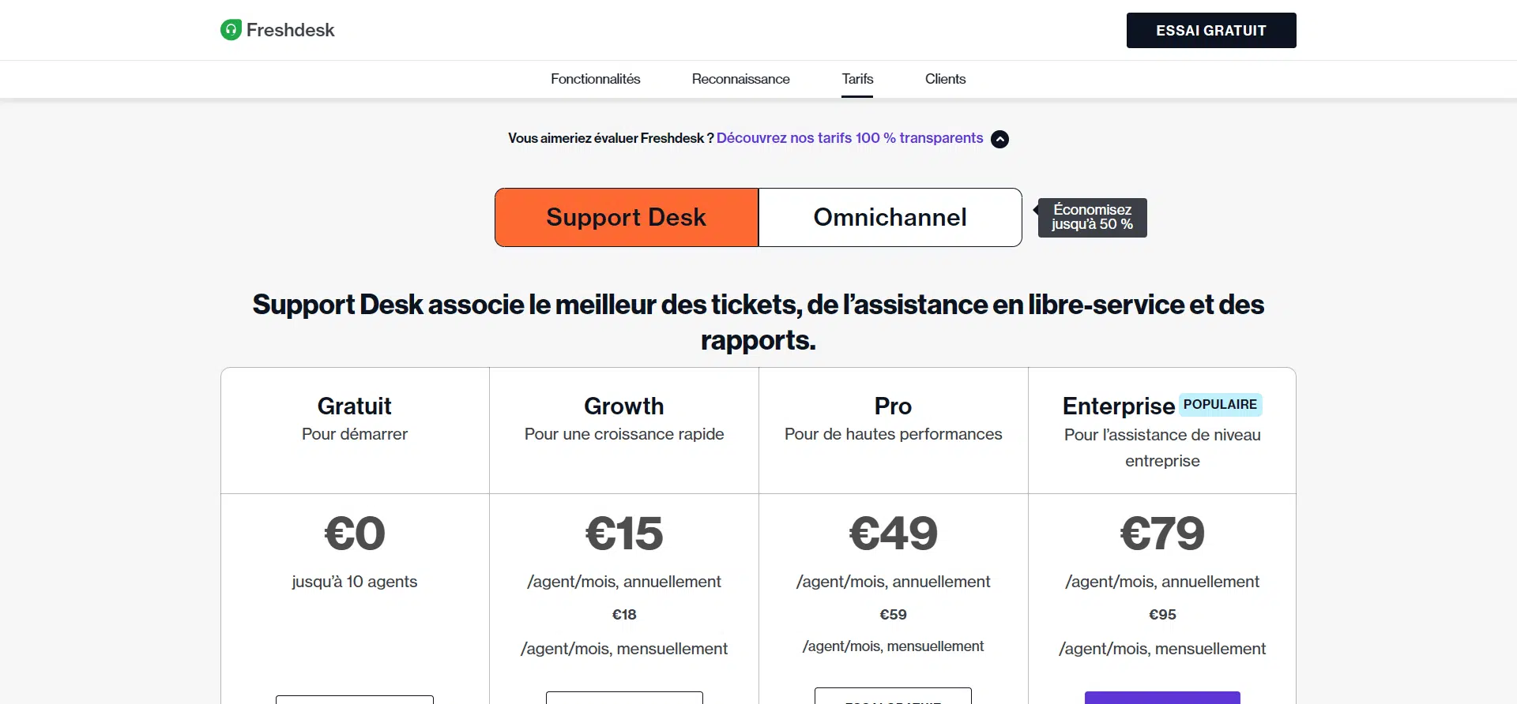Screen dimensions: 1517x704
Task: Click the Économisez jusqu'à 50 % badge
Action: 1092,217
